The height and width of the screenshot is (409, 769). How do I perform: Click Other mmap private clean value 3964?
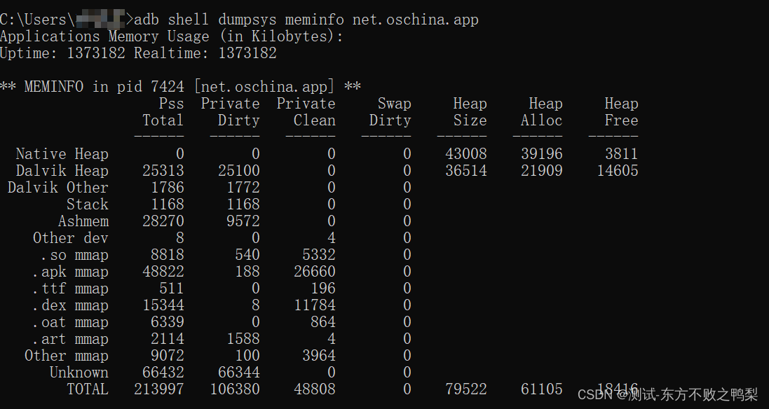319,356
